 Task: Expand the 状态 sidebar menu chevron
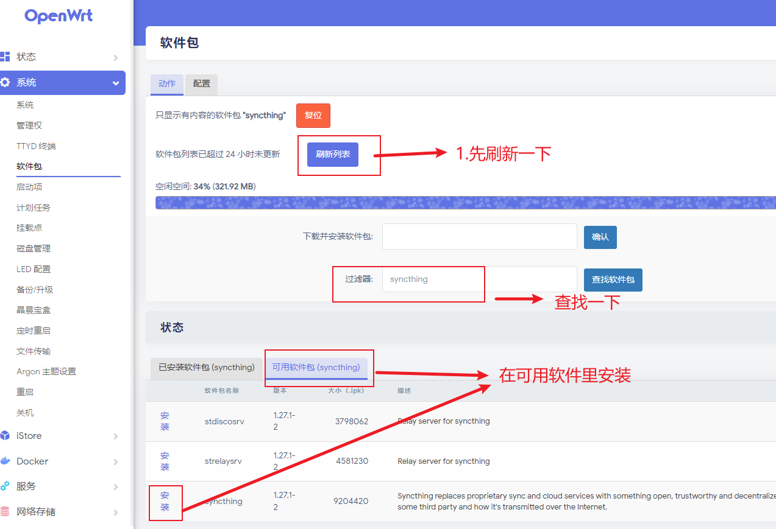pyautogui.click(x=116, y=57)
